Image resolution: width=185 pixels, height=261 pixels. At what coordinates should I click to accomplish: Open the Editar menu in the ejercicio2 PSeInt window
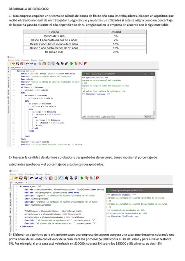[x=21, y=174]
